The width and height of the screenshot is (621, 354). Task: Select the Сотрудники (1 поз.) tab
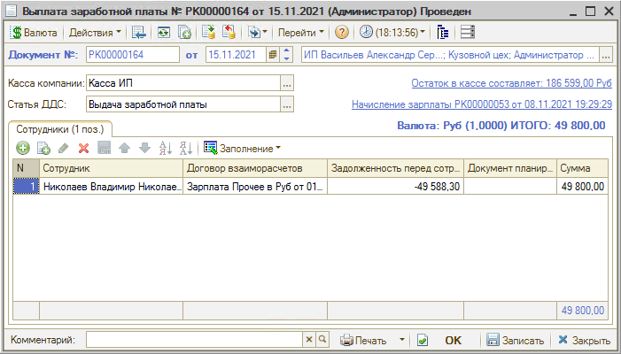(56, 127)
